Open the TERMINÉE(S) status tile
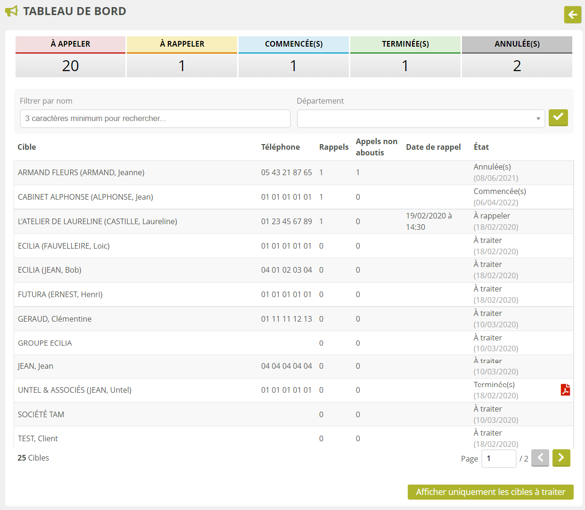Screen dimensions: 585x510 pyautogui.click(x=405, y=57)
